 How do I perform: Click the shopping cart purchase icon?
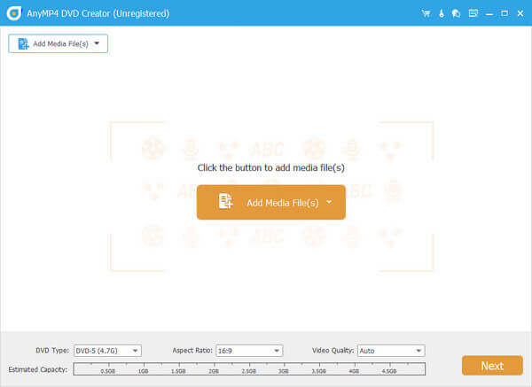point(426,13)
